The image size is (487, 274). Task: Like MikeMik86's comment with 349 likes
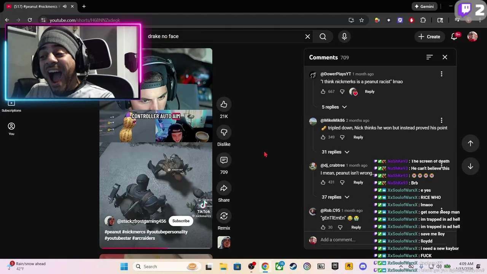323,137
